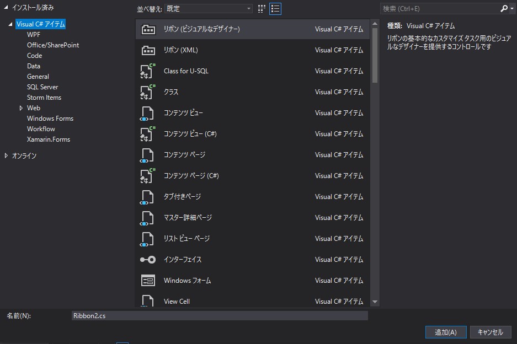Image resolution: width=517 pixels, height=344 pixels.
Task: Select the マスター詳細ページ template name
Action: 188,218
